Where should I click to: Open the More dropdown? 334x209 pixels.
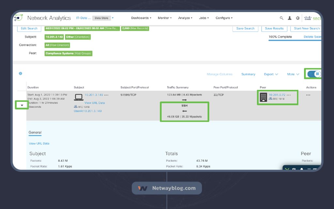pyautogui.click(x=293, y=74)
